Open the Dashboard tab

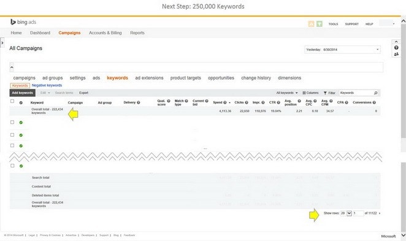pos(40,33)
